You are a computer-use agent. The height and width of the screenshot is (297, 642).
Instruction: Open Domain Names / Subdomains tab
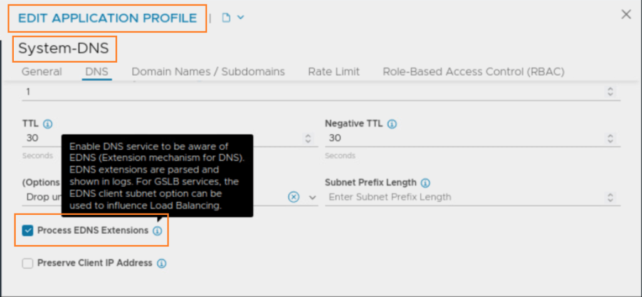208,71
